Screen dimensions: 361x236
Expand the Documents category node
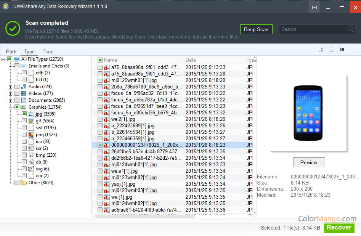click(10, 100)
